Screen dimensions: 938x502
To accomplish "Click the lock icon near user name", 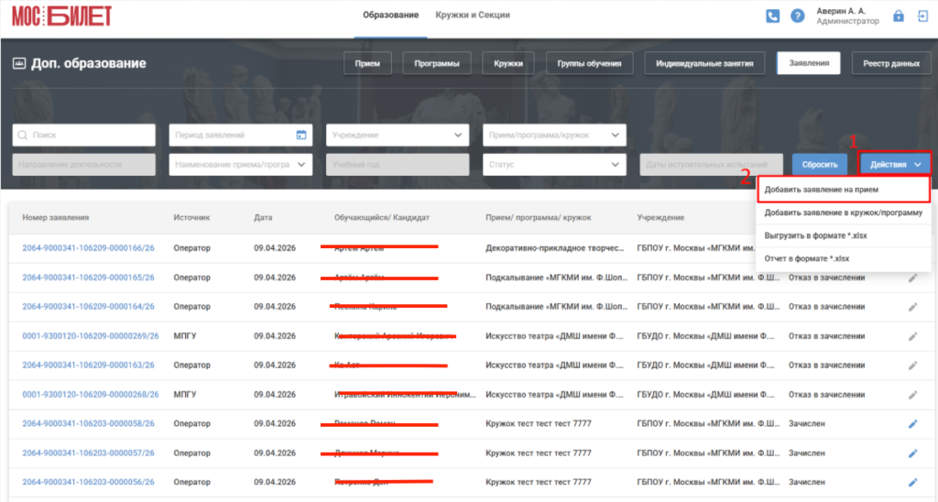I will click(x=899, y=16).
